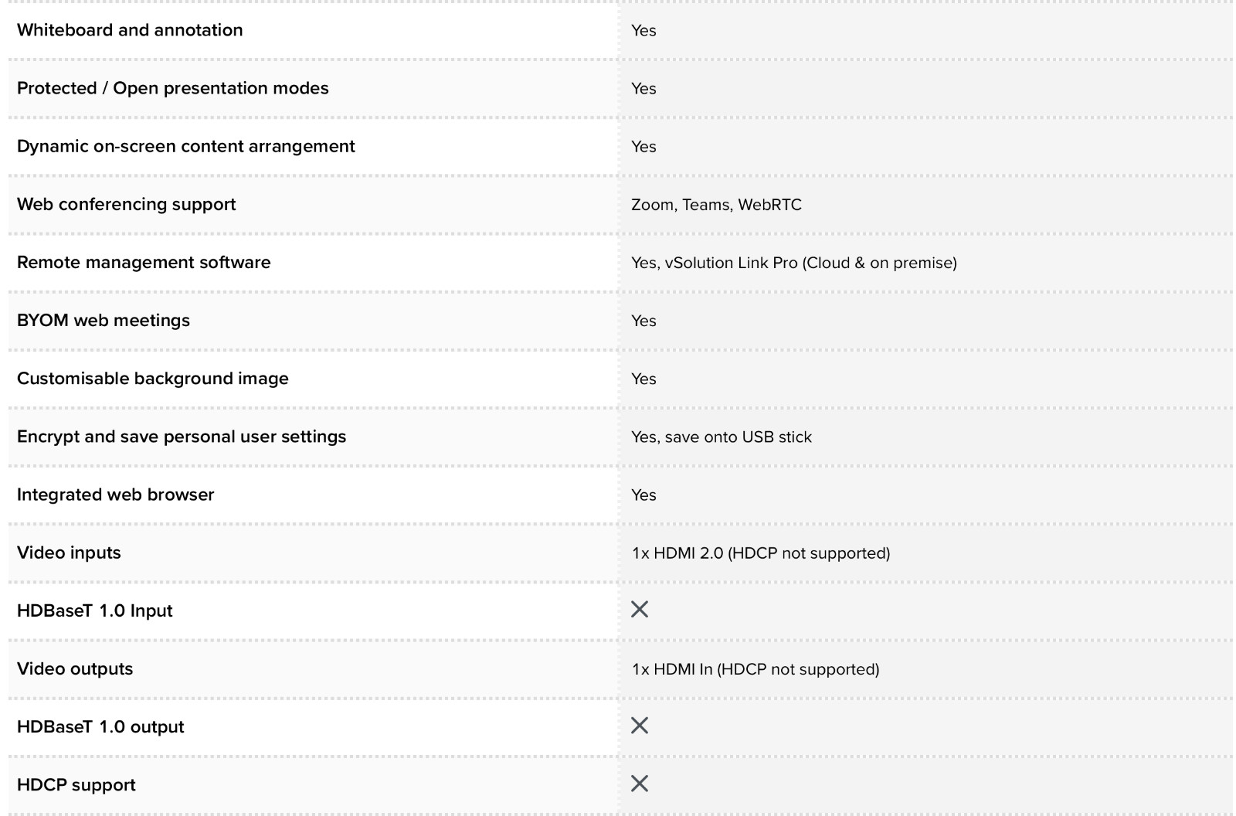Click the X icon in HDCP support row
The height and width of the screenshot is (816, 1236).
click(640, 784)
